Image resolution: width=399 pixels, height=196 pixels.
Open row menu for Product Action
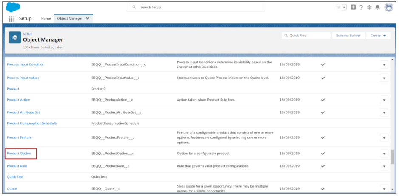[384, 100]
